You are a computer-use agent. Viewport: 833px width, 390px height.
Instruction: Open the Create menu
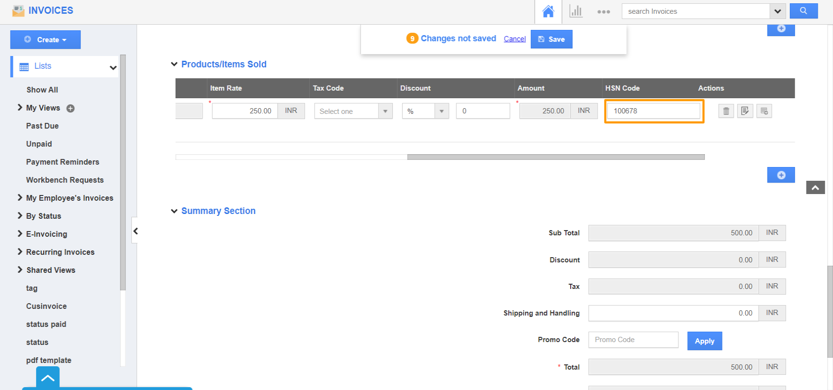46,40
